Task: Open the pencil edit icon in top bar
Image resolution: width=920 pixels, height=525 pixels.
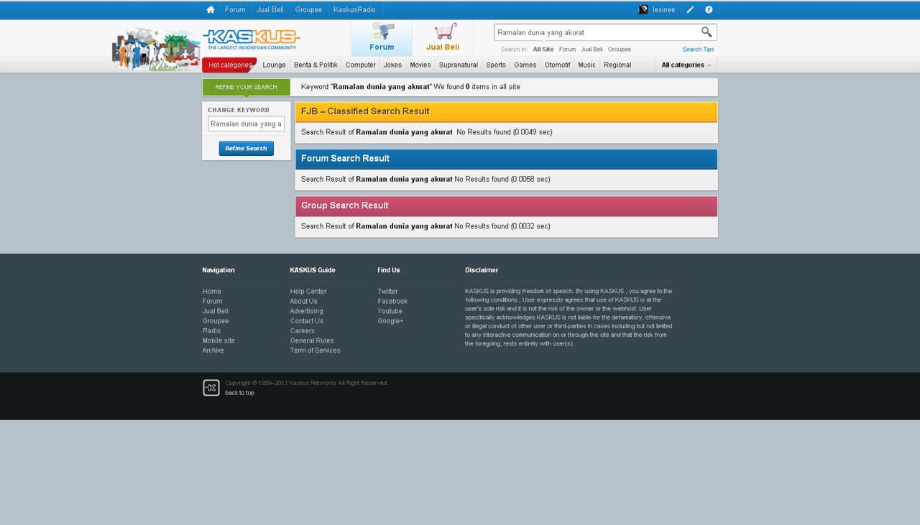Action: click(690, 10)
